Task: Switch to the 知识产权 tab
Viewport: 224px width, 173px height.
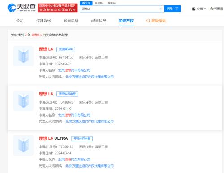Action: coord(126,21)
